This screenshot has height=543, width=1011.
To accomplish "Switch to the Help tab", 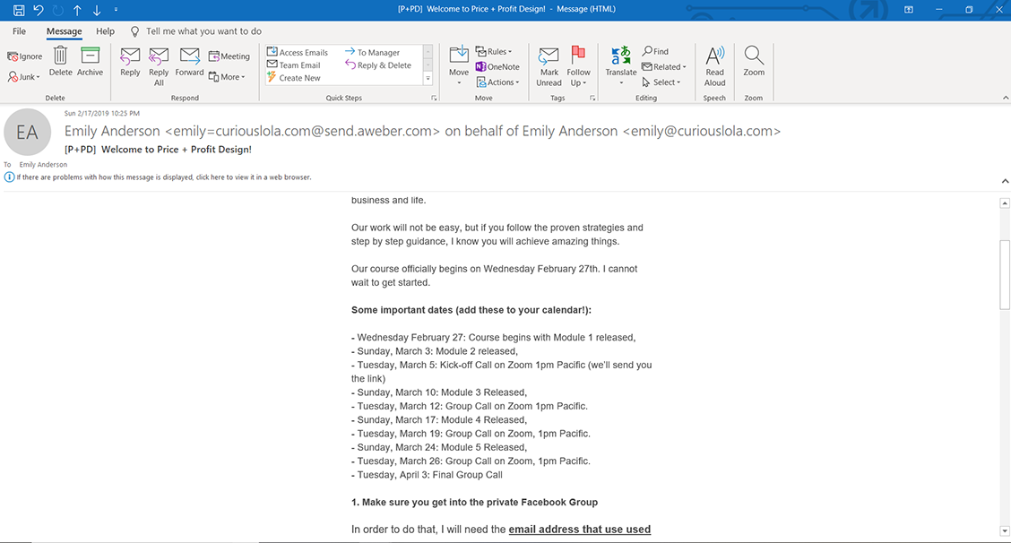I will pos(105,31).
